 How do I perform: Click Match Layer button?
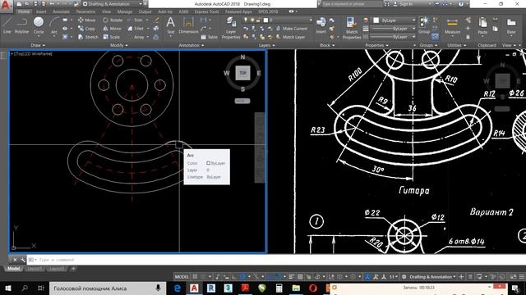coord(290,37)
